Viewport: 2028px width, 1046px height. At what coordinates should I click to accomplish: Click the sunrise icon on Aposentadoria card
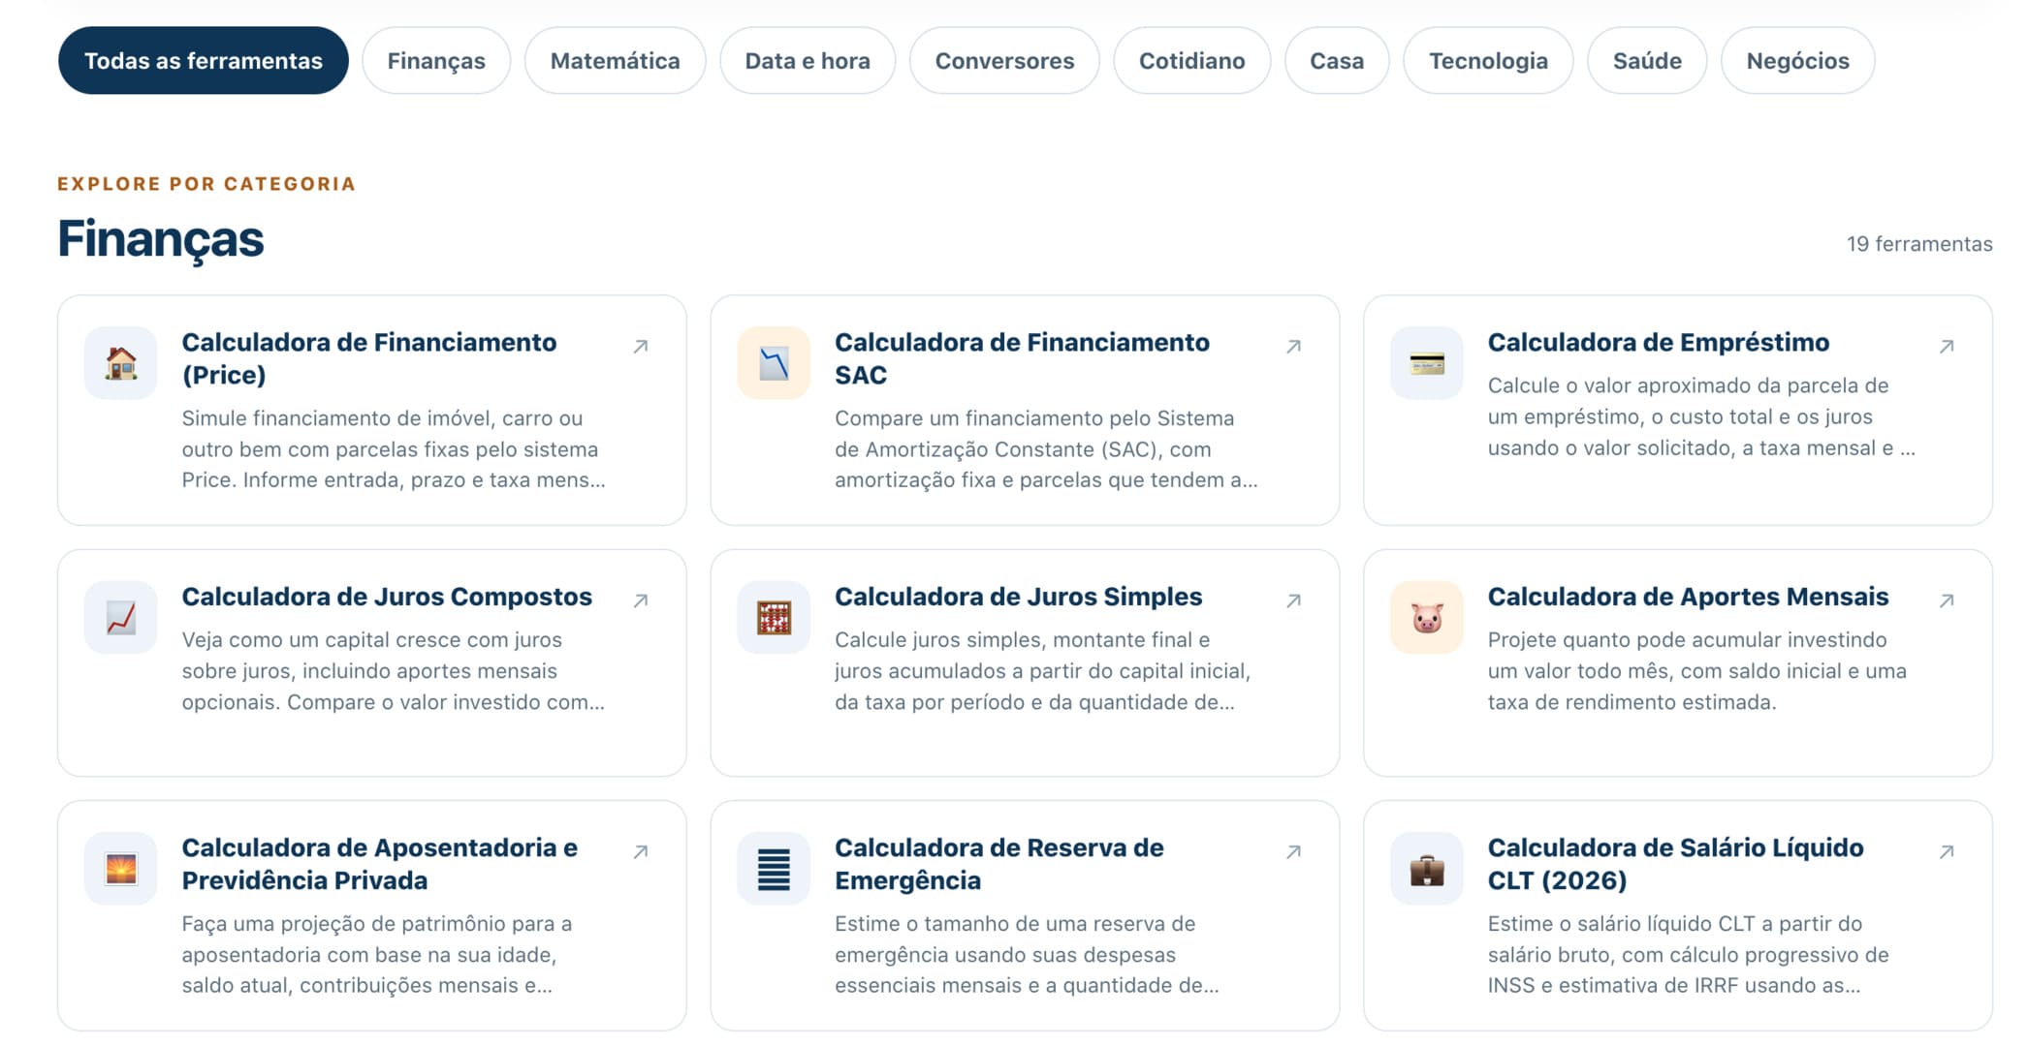(121, 869)
